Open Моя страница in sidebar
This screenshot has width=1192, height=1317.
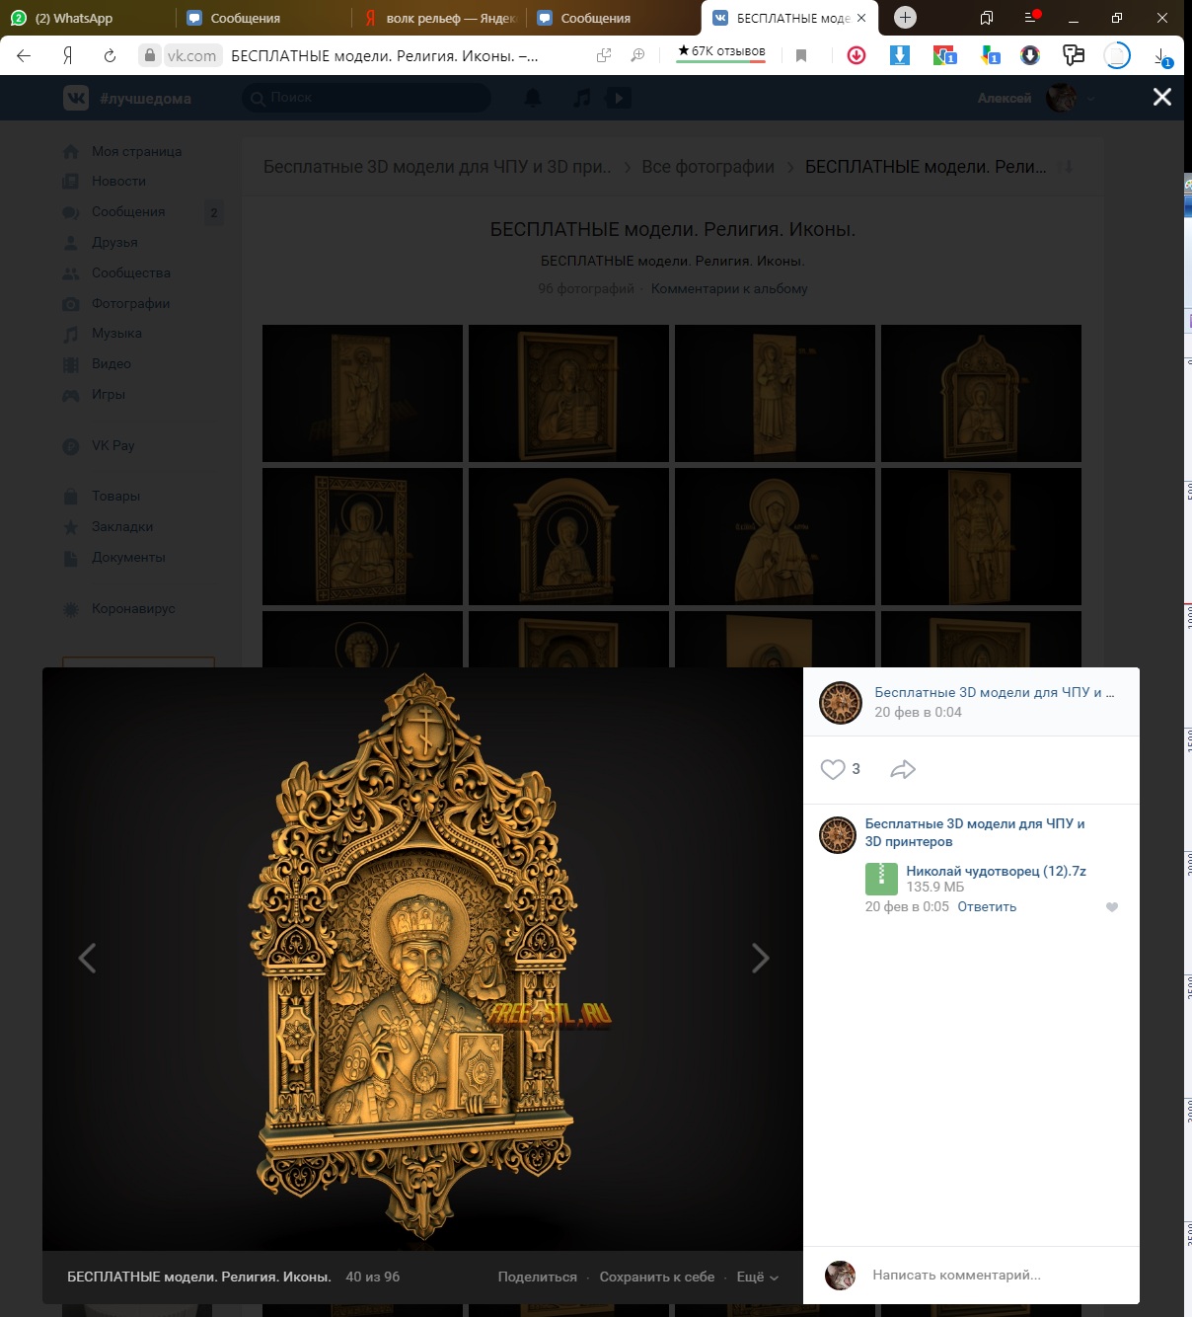137,151
